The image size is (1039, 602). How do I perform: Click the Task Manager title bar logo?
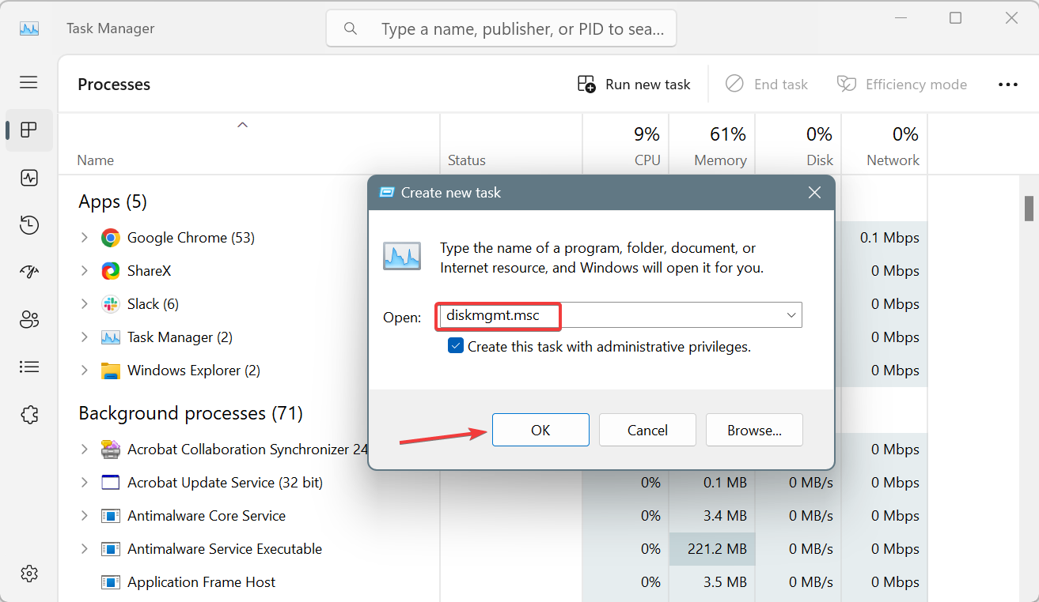[x=29, y=28]
